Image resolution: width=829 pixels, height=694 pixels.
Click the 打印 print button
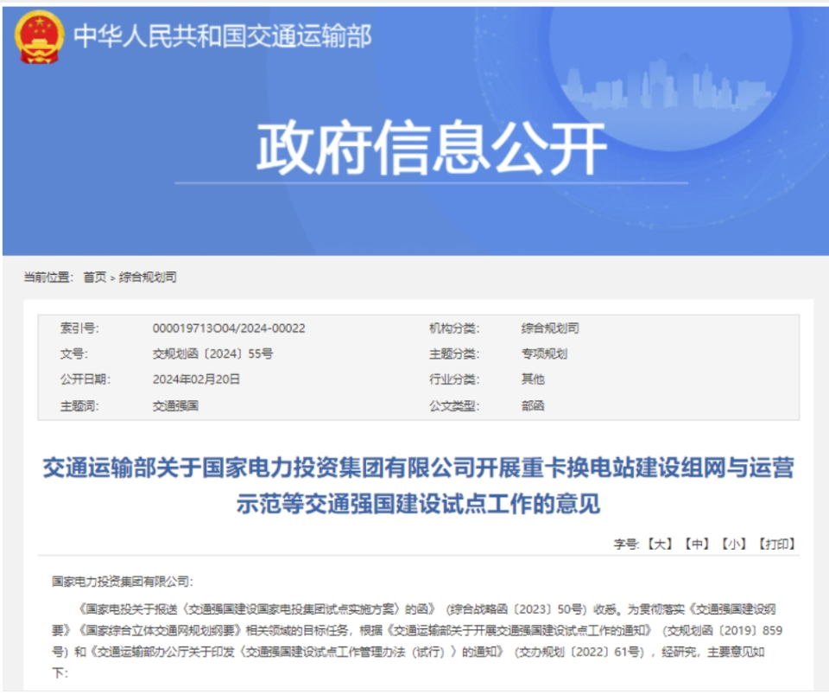(776, 544)
